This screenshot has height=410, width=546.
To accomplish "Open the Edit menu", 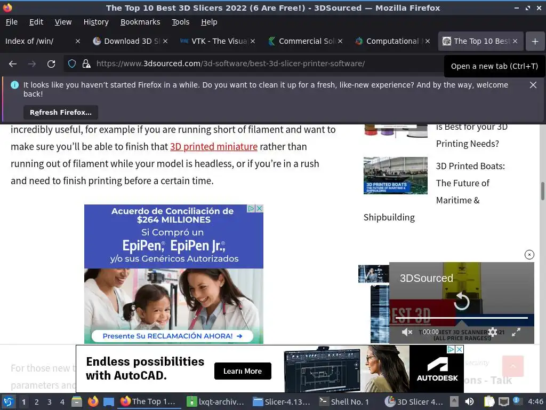I will click(36, 22).
